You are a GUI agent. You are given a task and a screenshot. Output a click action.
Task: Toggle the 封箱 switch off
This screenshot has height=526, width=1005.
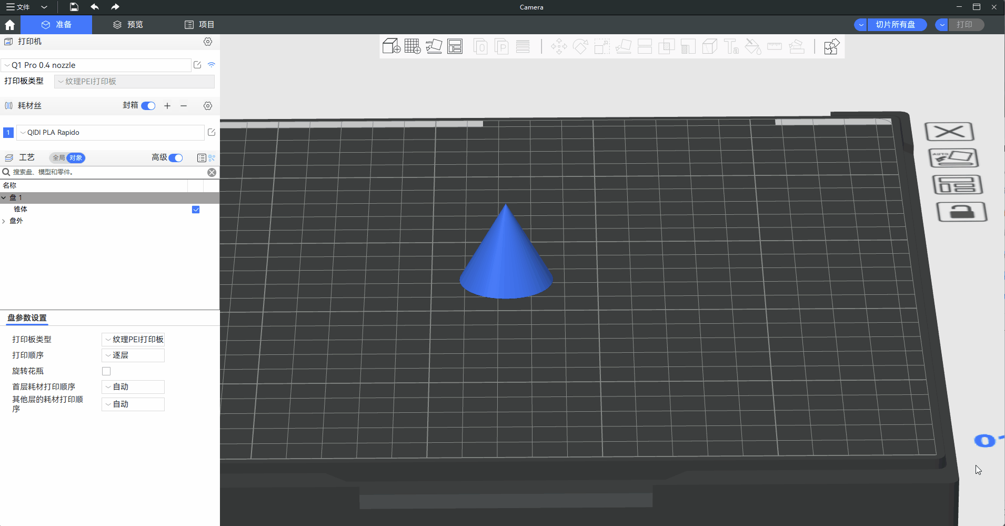148,106
